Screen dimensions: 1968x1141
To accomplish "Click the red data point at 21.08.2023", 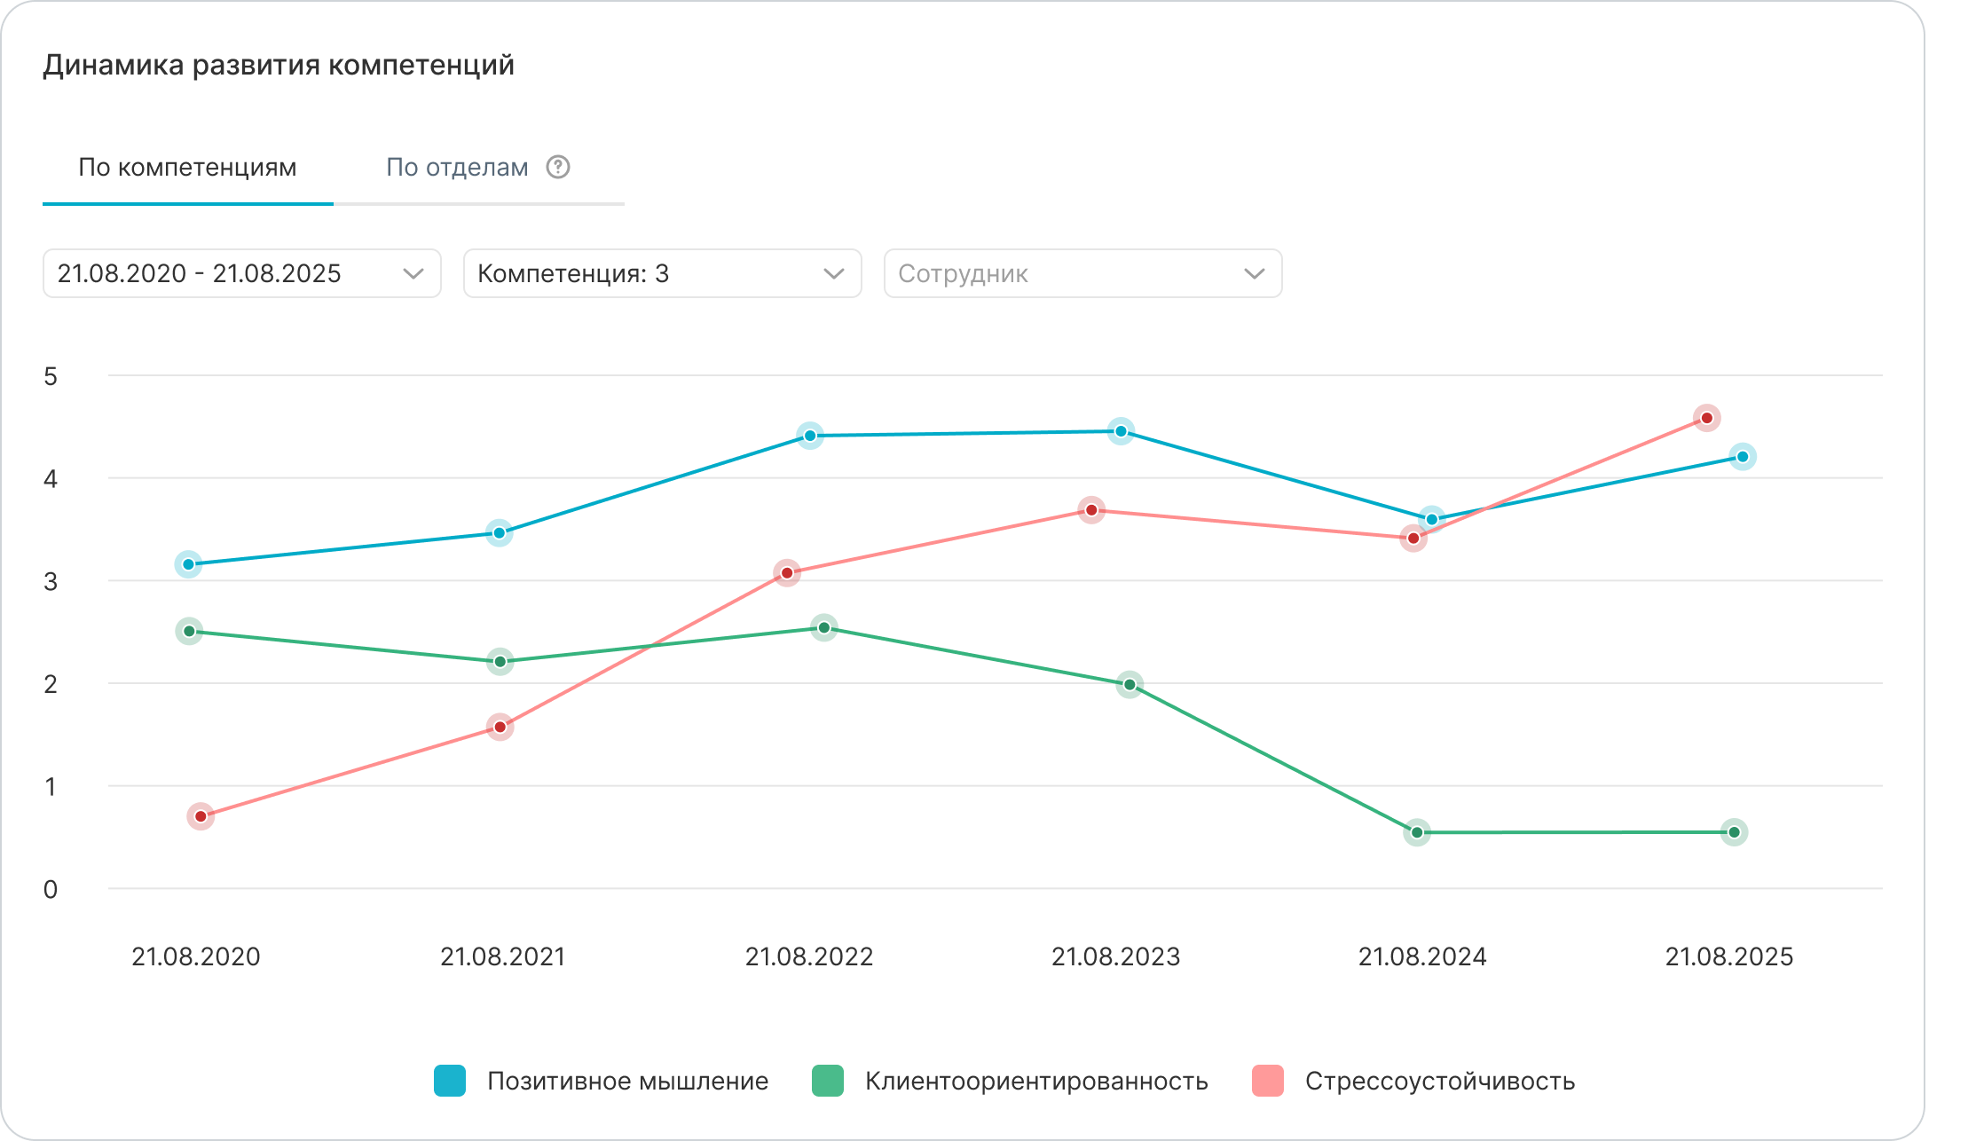I will (x=1091, y=510).
